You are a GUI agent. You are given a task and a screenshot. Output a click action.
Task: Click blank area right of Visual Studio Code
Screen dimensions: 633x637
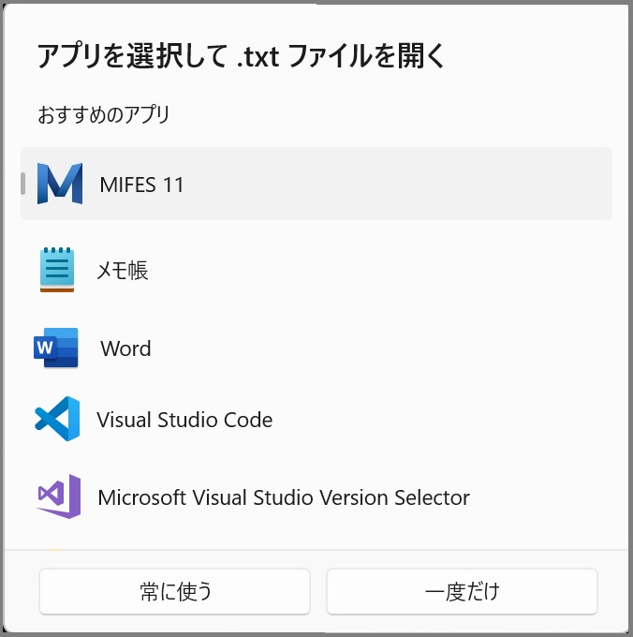point(443,420)
